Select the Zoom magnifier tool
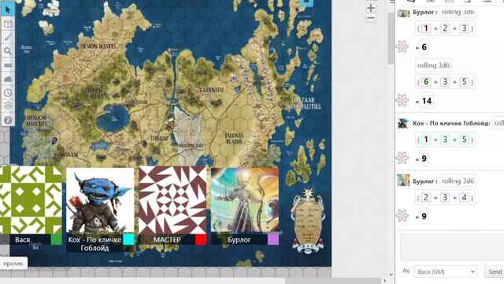Image resolution: width=504 pixels, height=284 pixels. (x=8, y=50)
